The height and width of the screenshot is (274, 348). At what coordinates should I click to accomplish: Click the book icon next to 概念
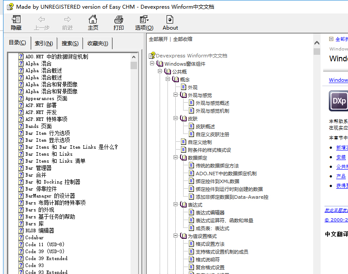(x=175, y=79)
